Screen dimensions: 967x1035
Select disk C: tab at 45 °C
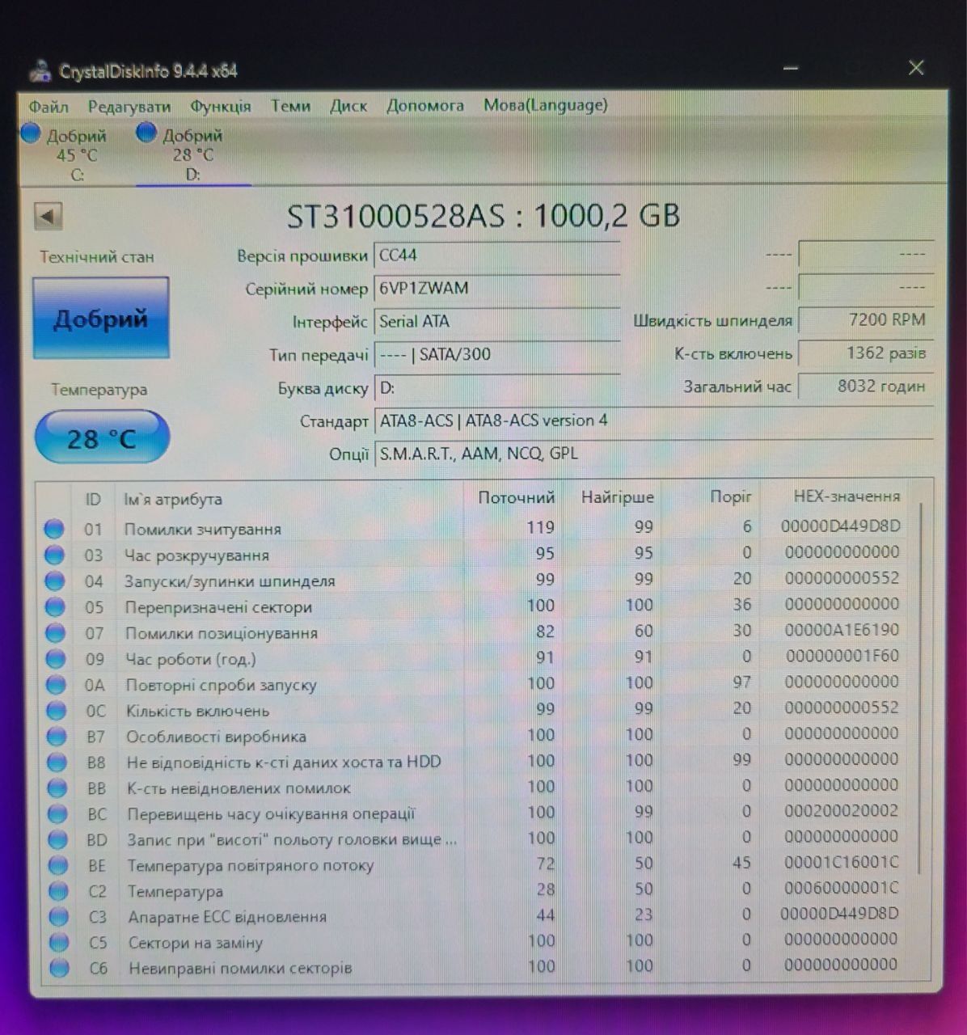pyautogui.click(x=69, y=153)
